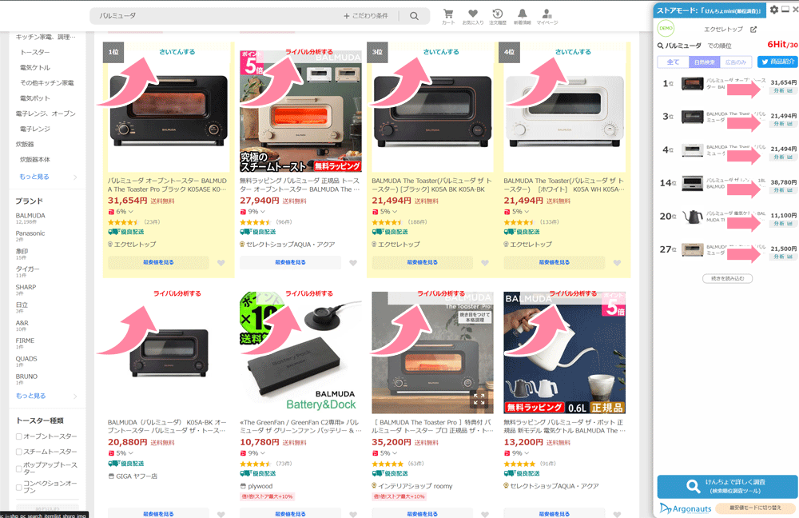The height and width of the screenshot is (518, 799).
Task: Filter by brand タイガー
Action: pyautogui.click(x=27, y=269)
